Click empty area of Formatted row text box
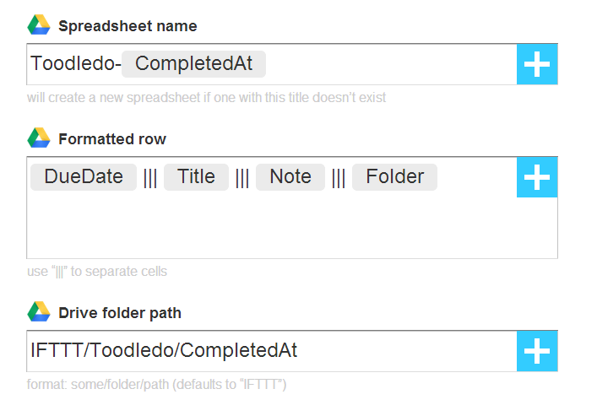Viewport: 597px width, 416px height. coord(271,226)
